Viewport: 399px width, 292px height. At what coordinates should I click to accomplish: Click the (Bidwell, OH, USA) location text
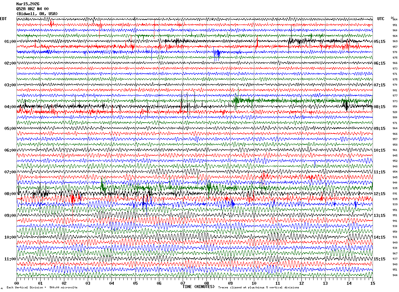(x=37, y=14)
